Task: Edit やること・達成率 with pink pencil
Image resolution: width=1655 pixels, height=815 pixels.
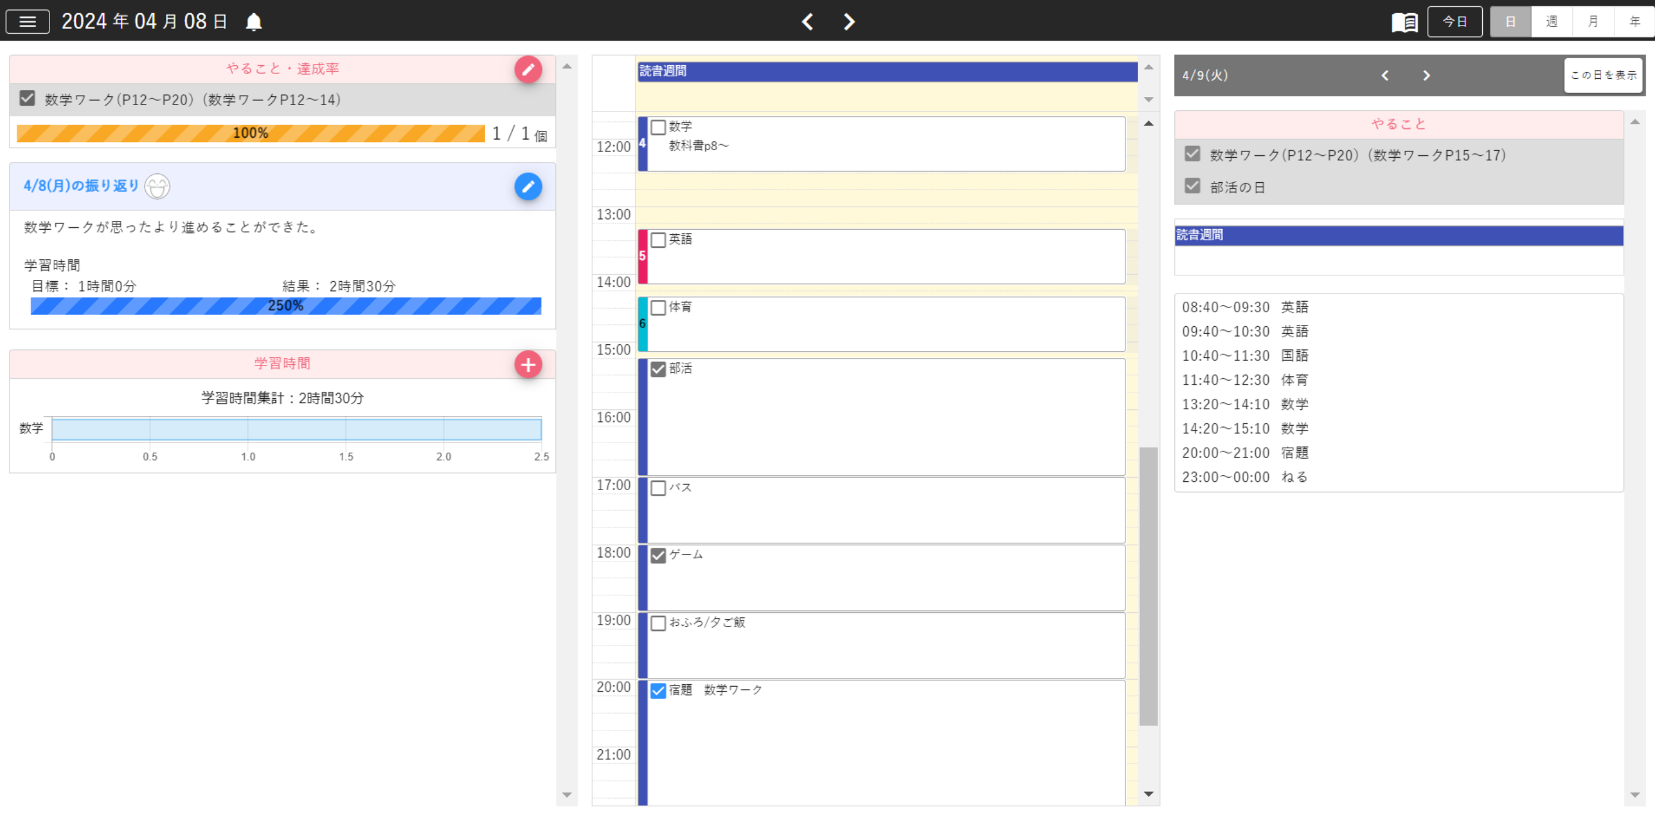Action: [528, 69]
